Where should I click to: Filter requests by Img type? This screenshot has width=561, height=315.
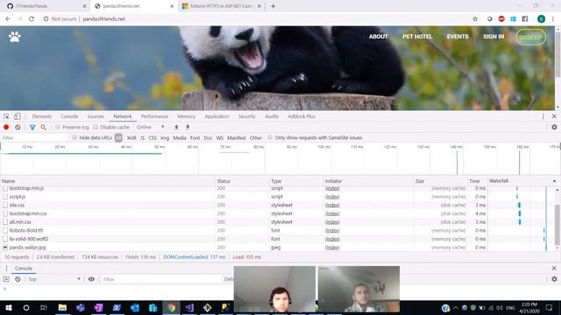click(165, 138)
